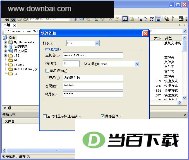The height and width of the screenshot is (160, 189).
Task: Click the 端口 input field
Action: 71,64
